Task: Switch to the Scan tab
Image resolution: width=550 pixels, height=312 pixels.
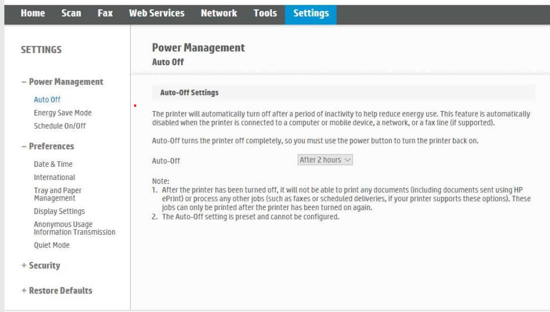Action: click(71, 13)
